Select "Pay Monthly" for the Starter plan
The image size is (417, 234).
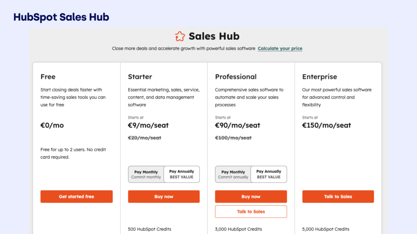[146, 174]
